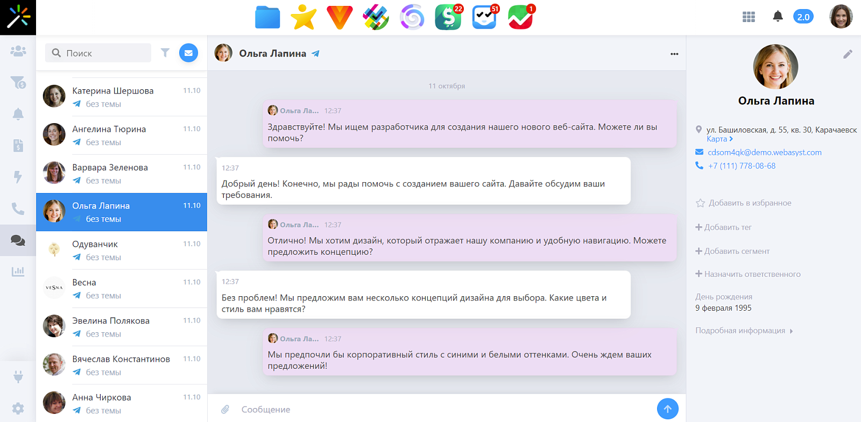The image size is (861, 422).
Task: Open reports chart icon in sidebar
Action: tap(18, 271)
